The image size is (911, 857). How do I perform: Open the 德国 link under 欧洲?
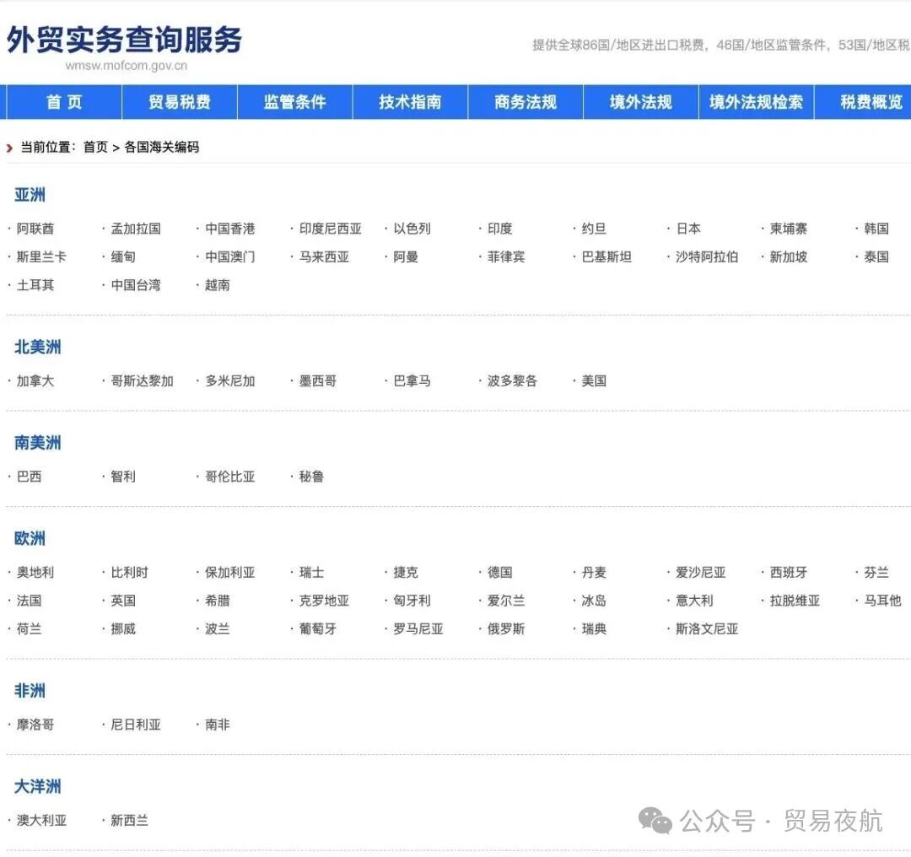click(x=498, y=572)
